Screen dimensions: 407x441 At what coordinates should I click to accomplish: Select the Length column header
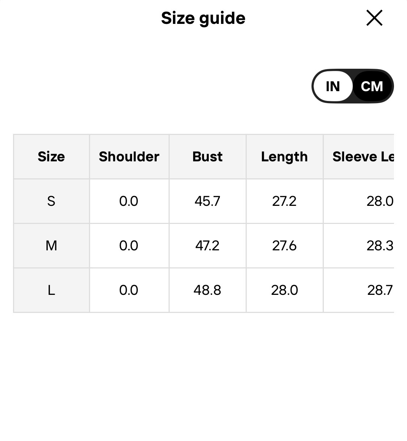tap(284, 157)
